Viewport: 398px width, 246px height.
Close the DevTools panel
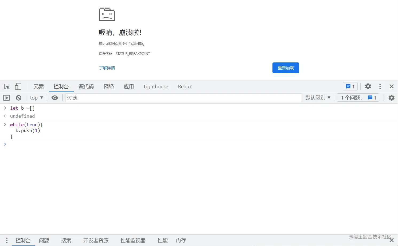(392, 86)
